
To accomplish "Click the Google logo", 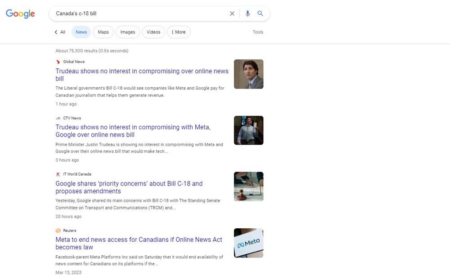I will [20, 13].
